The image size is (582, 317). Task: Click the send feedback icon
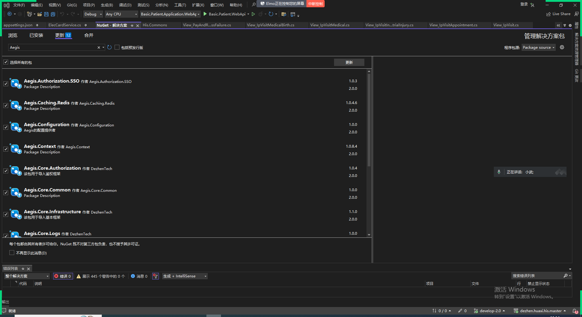[576, 14]
